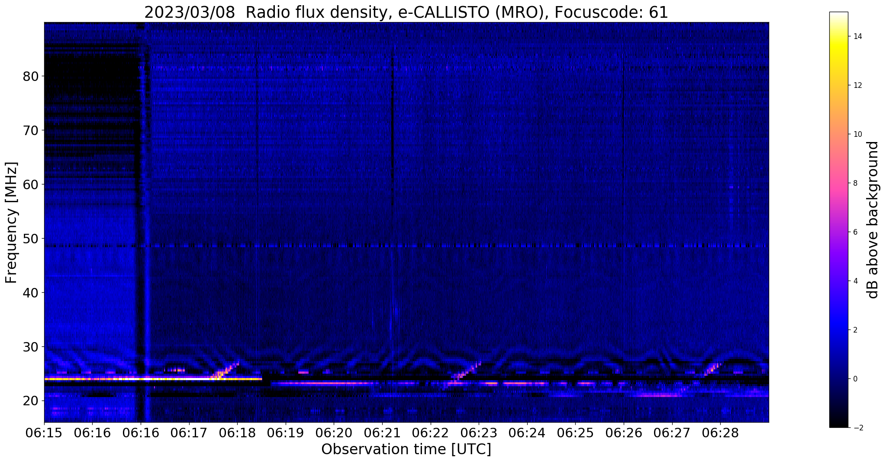Click the 06:26 time tick label
The width and height of the screenshot is (886, 462).
(624, 433)
